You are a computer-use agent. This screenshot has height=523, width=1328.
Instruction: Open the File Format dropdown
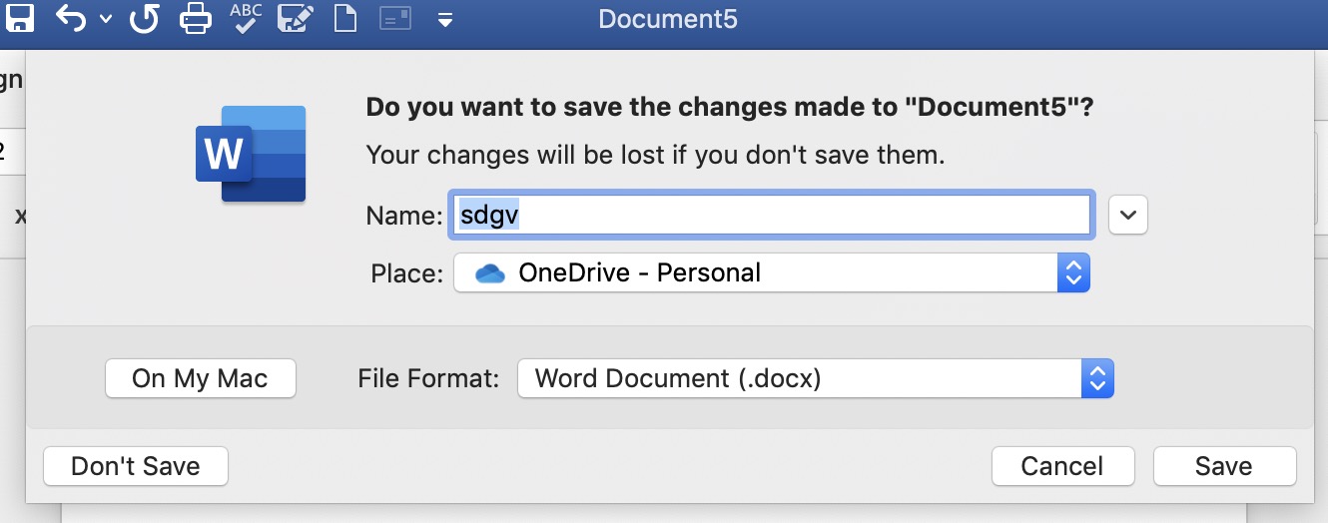(815, 378)
